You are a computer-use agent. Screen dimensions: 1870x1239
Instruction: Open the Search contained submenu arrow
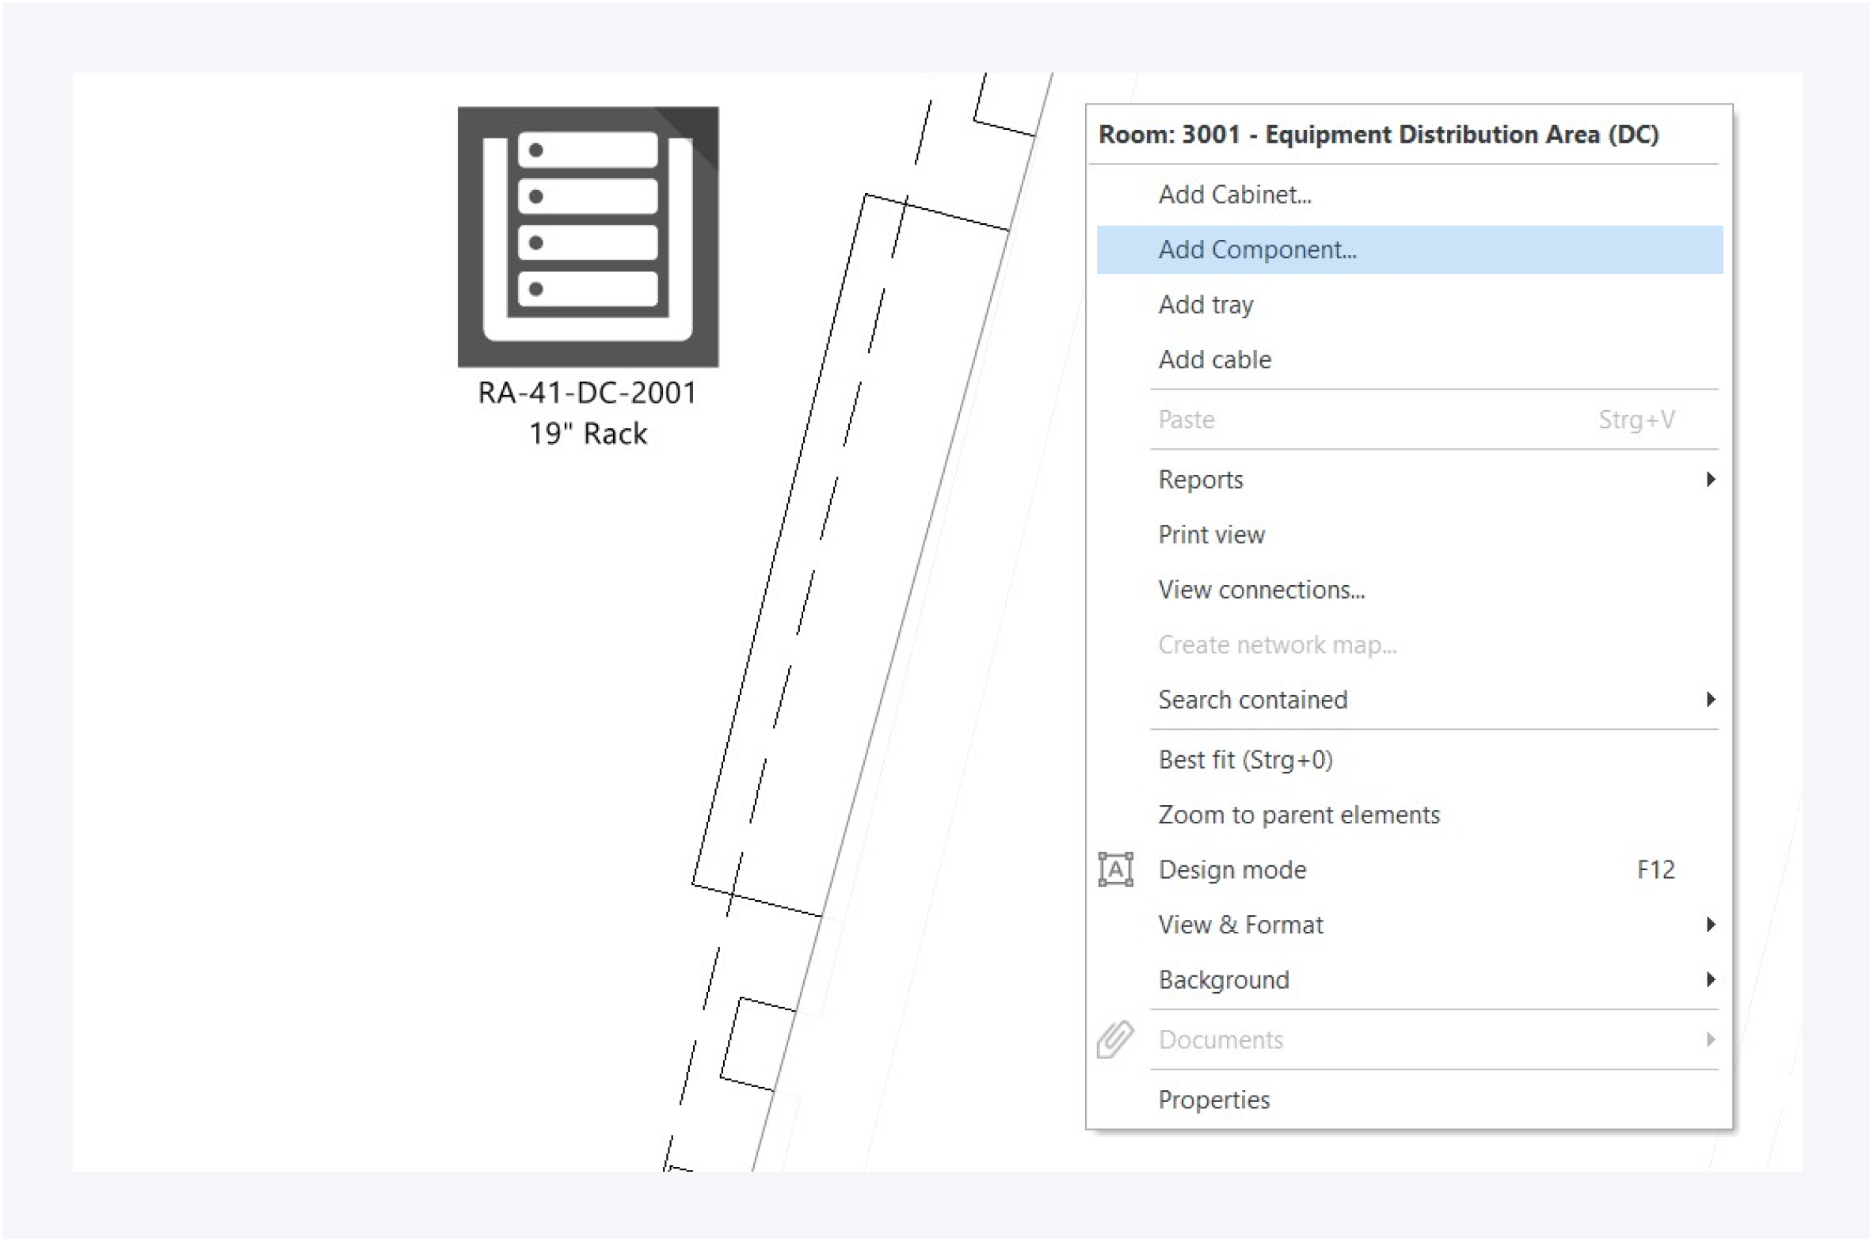1710,700
